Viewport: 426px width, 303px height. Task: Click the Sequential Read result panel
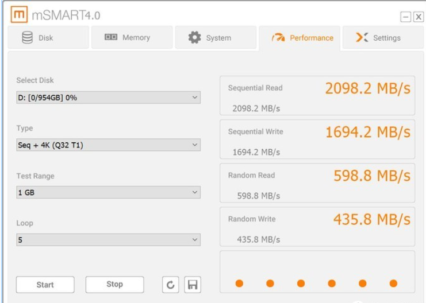(317, 95)
